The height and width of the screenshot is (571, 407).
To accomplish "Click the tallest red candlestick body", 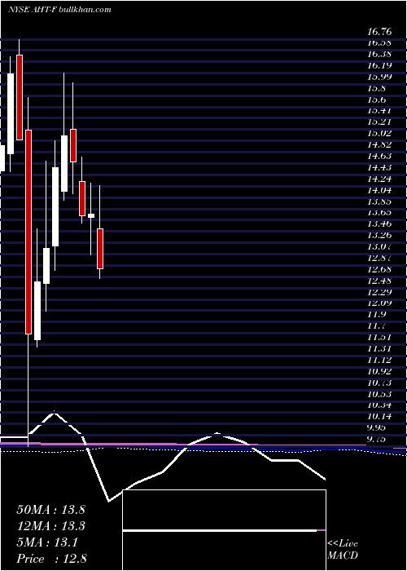I will tap(28, 232).
